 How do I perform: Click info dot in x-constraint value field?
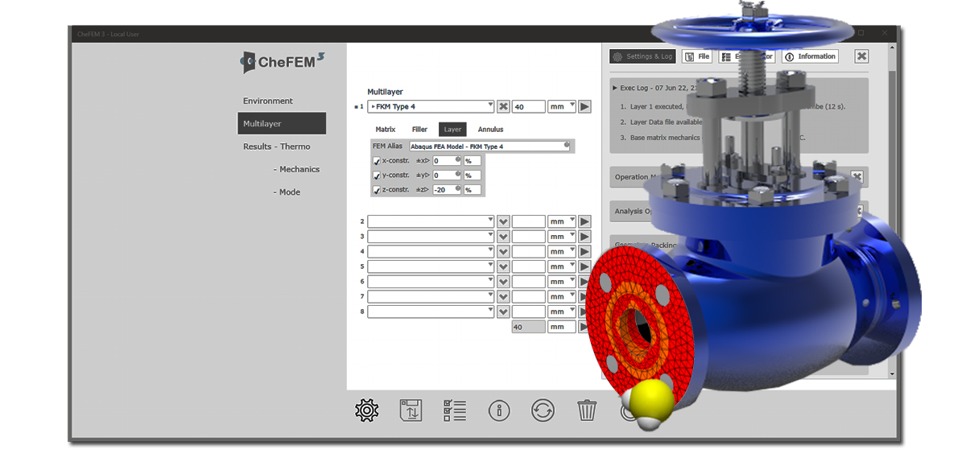pyautogui.click(x=458, y=159)
